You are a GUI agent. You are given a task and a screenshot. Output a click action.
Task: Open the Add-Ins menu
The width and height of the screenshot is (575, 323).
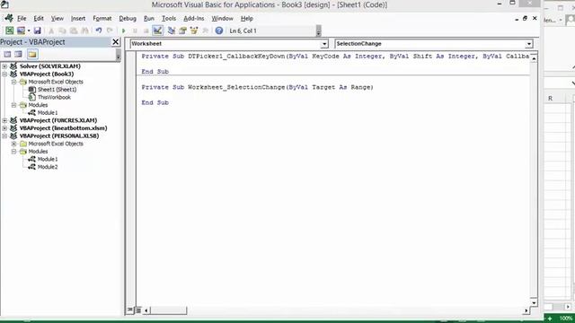pyautogui.click(x=194, y=18)
